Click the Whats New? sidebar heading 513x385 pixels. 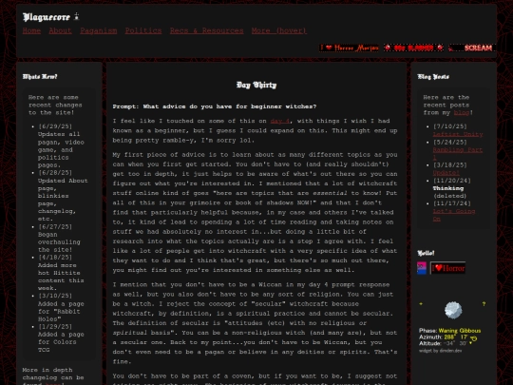coord(40,77)
